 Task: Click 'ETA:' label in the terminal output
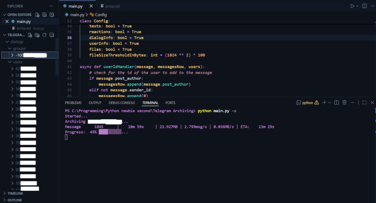[x=244, y=127]
